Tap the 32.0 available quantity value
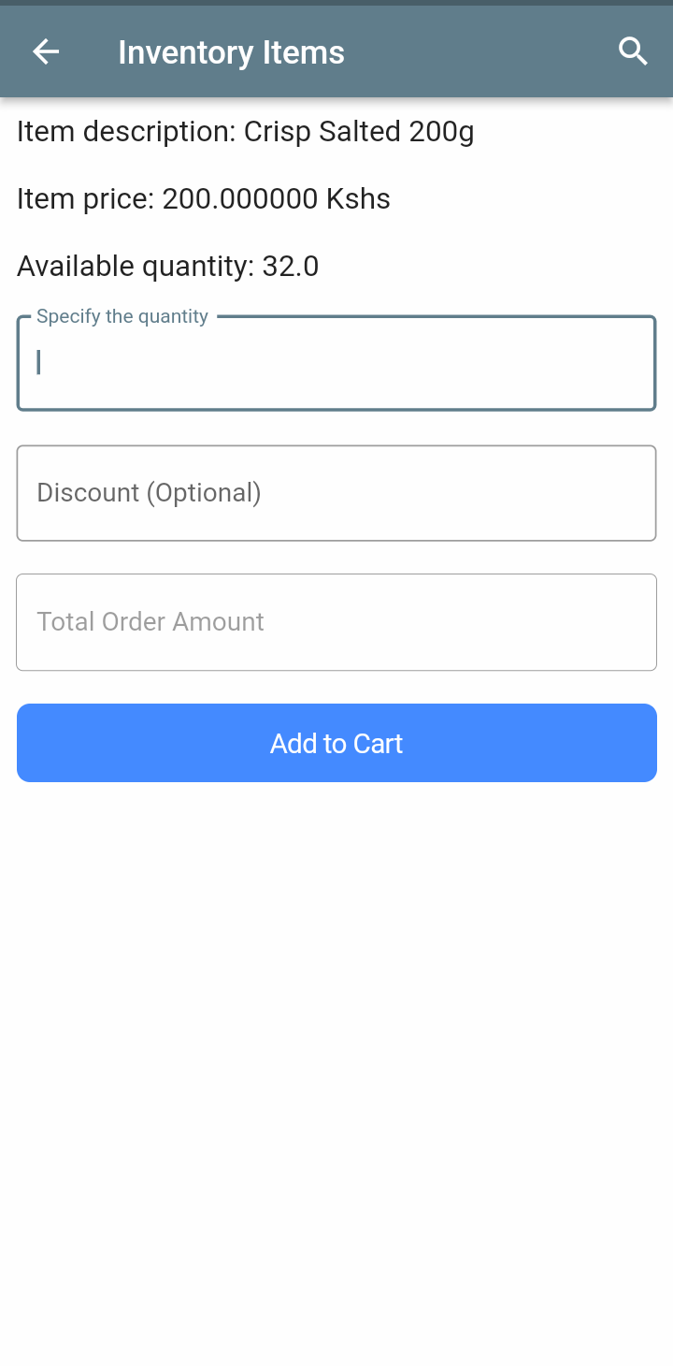This screenshot has width=673, height=1366. [290, 267]
